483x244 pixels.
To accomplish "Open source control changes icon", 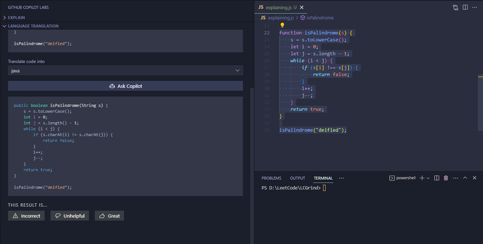I will [455, 7].
